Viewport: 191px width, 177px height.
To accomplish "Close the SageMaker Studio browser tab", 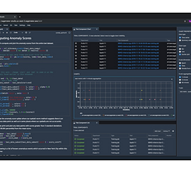I will pos(15,17).
